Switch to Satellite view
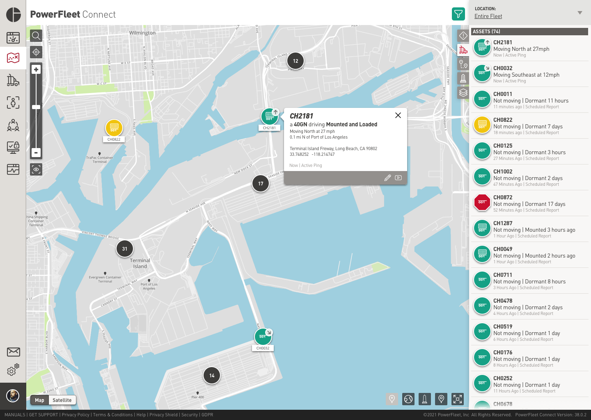Viewport: 591px width, 420px height. pos(62,400)
